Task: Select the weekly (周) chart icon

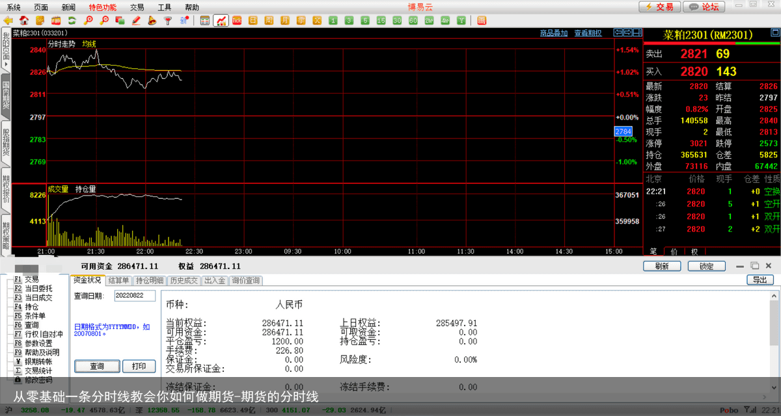Action: (268, 21)
